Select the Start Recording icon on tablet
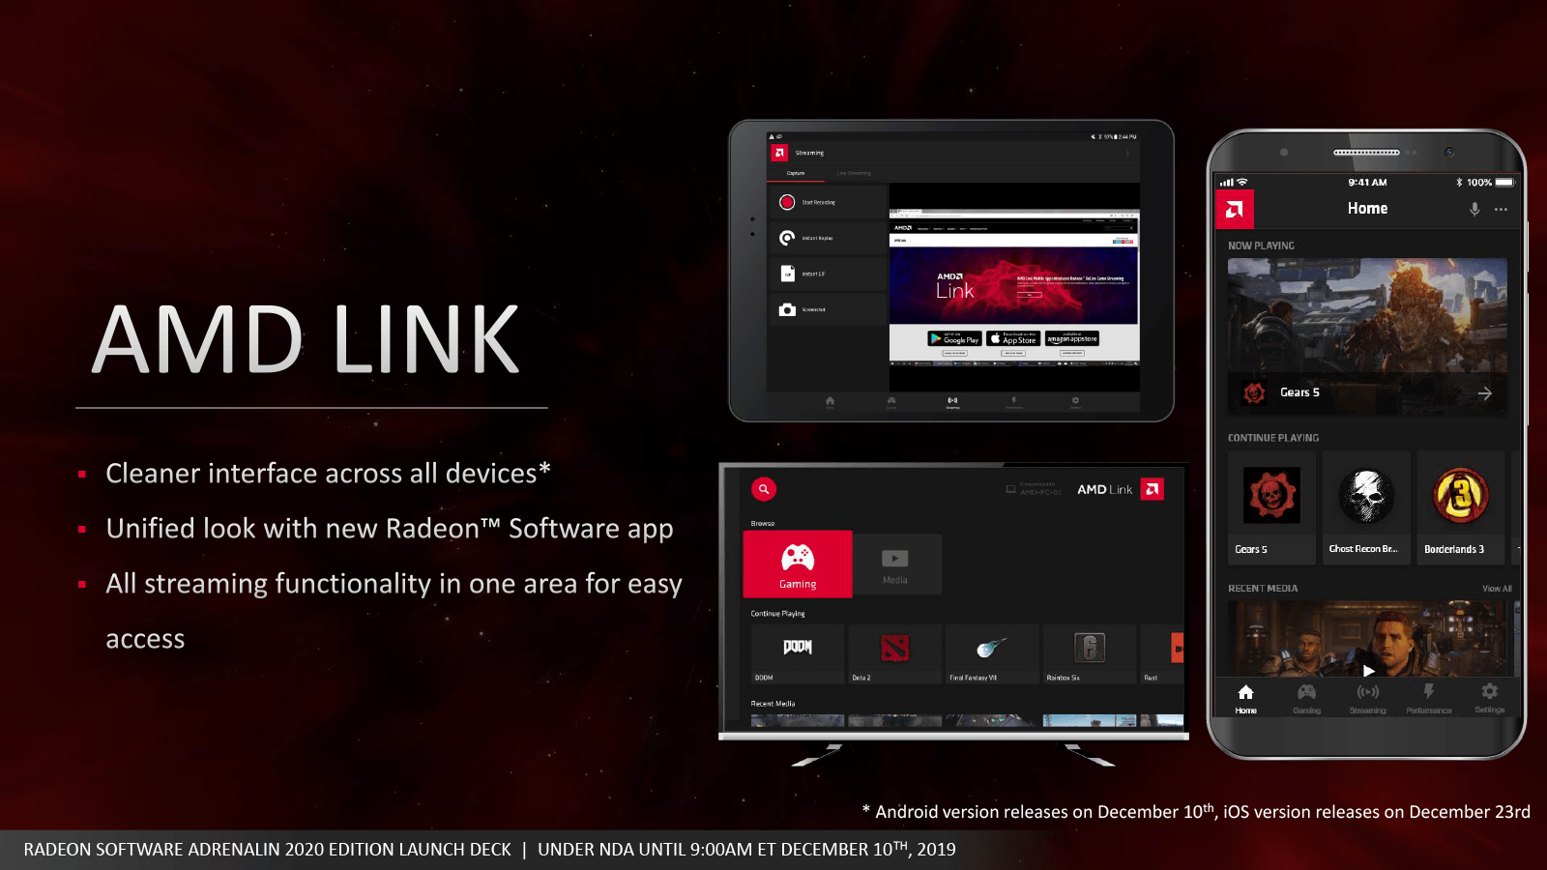The height and width of the screenshot is (870, 1547). click(787, 202)
